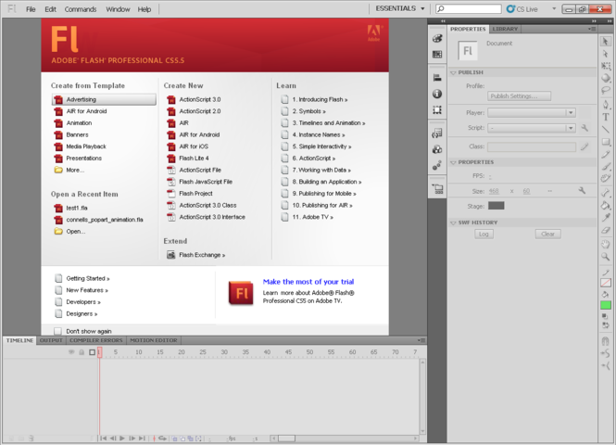616x445 pixels.
Task: Open the Components panel icon
Action: 437,149
